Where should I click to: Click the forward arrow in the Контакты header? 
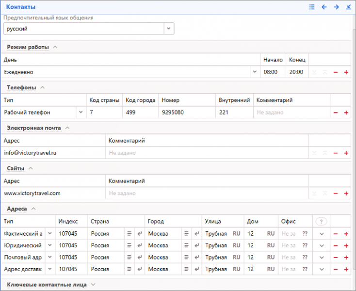coord(336,7)
